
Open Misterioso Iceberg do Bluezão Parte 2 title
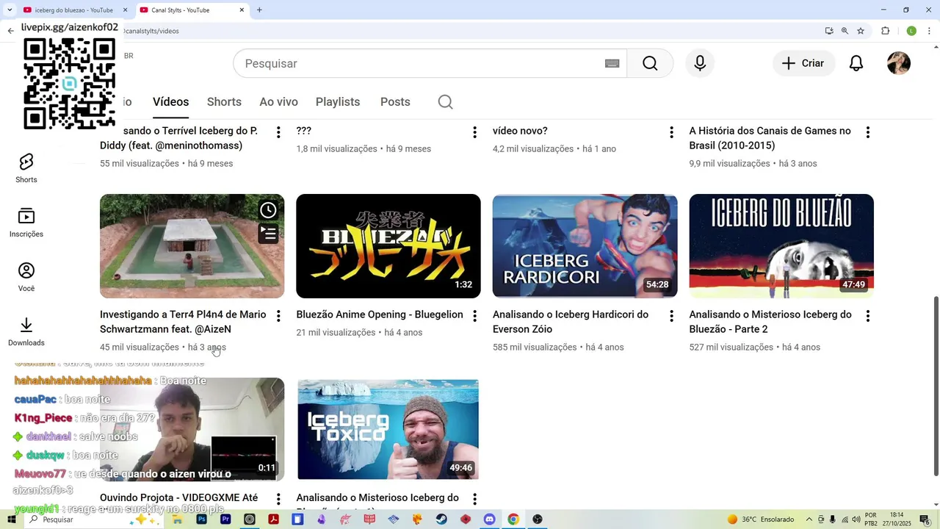click(x=770, y=322)
